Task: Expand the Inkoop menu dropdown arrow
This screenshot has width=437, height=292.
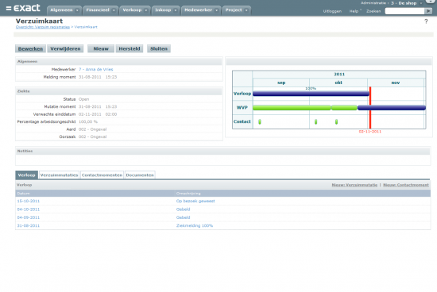Action: coord(176,10)
